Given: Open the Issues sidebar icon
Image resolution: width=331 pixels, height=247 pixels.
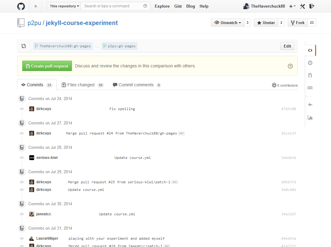Looking at the screenshot, I should (310, 63).
